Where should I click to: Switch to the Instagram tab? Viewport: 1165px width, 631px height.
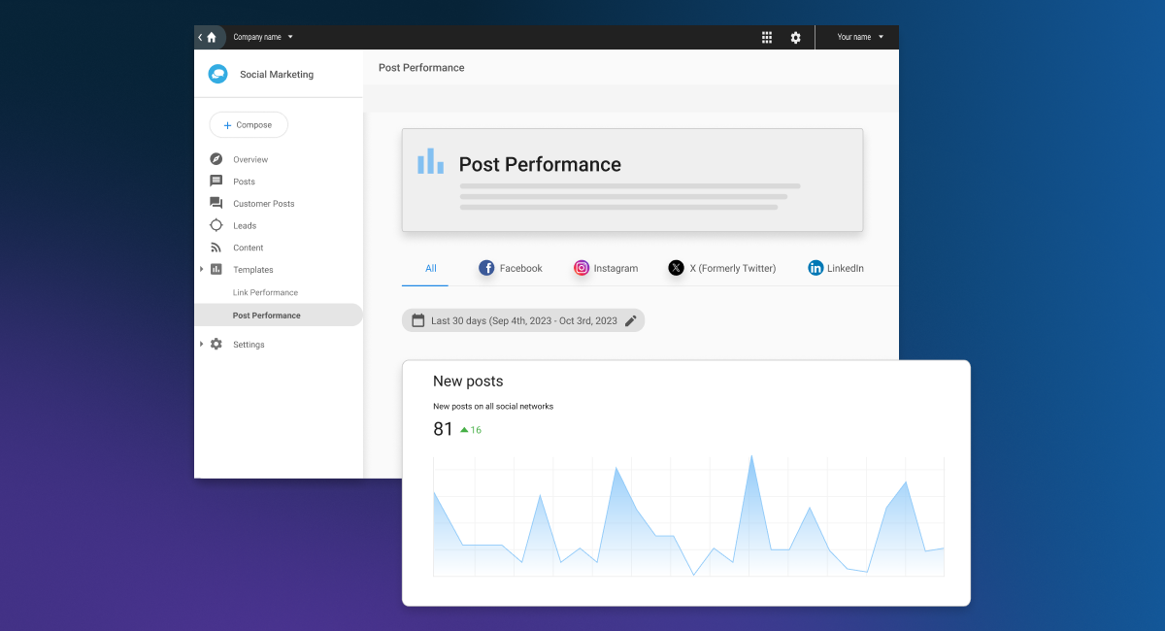point(606,268)
